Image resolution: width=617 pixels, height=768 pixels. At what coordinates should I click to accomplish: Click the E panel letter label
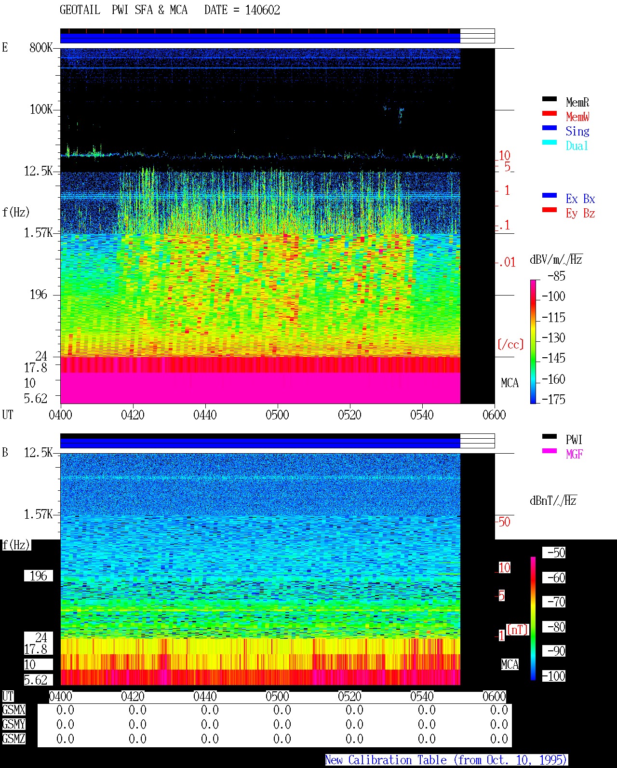pos(5,47)
